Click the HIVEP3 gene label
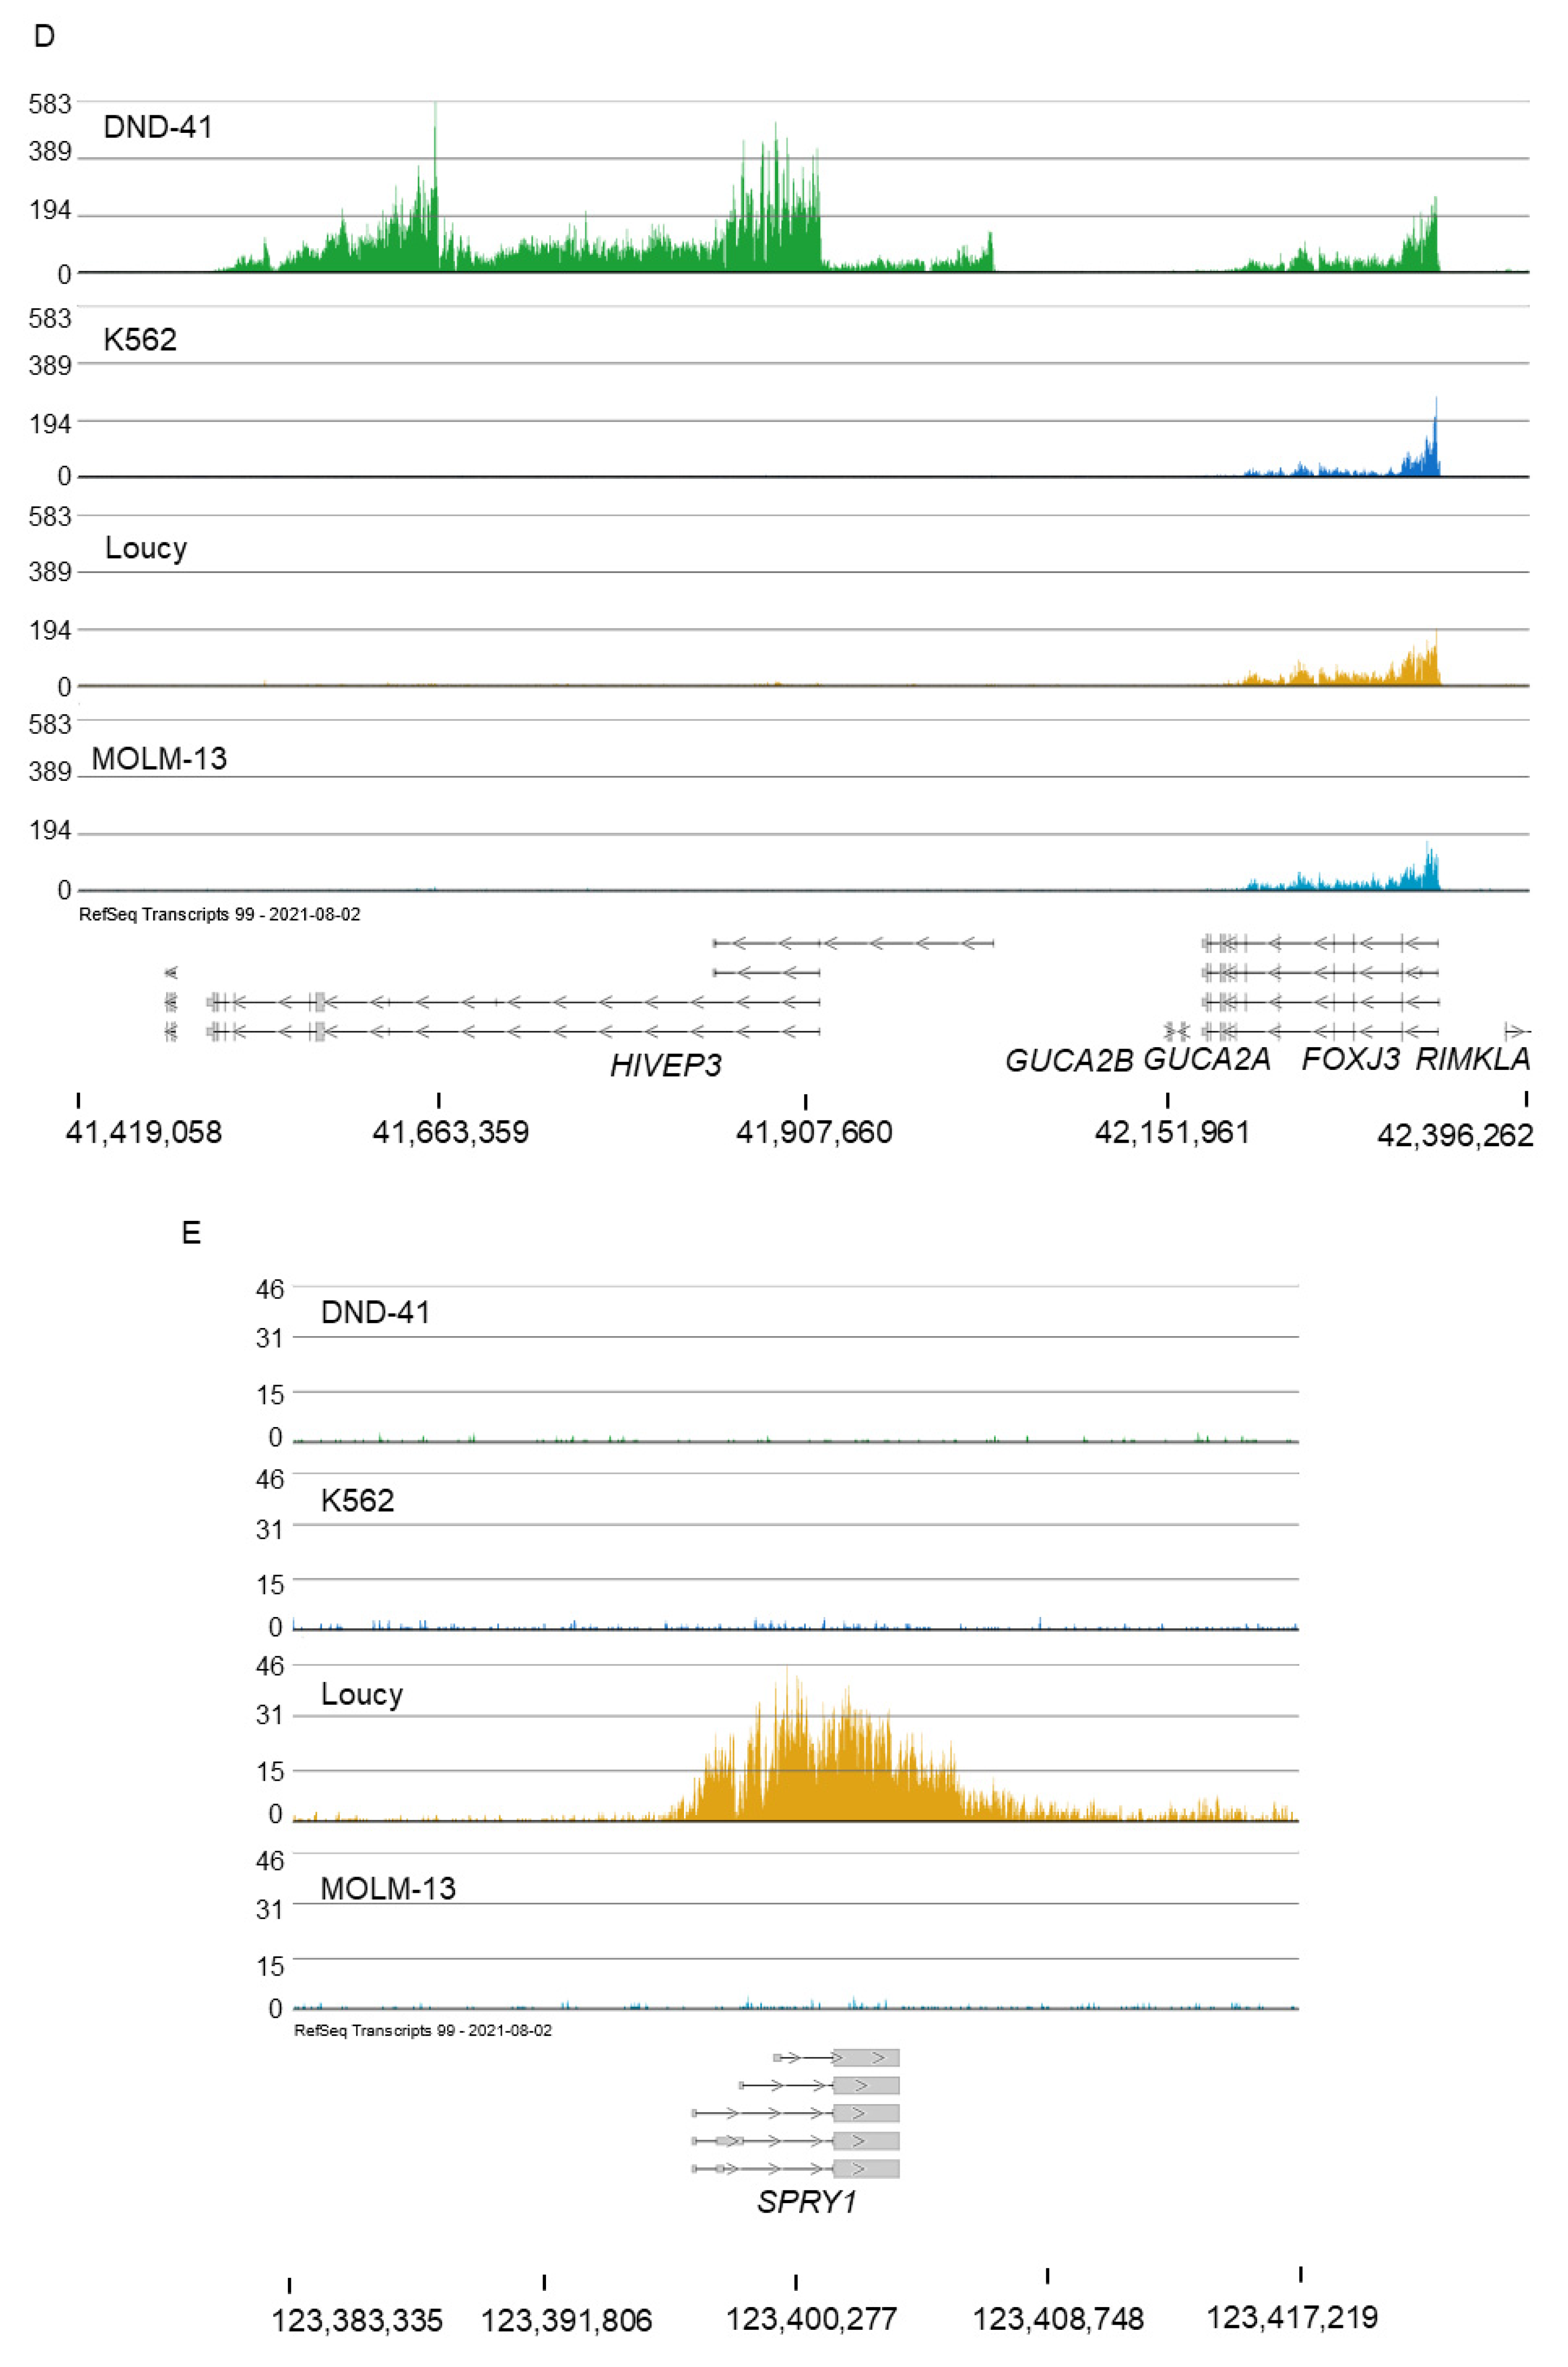The width and height of the screenshot is (1568, 2367). coord(665,1065)
